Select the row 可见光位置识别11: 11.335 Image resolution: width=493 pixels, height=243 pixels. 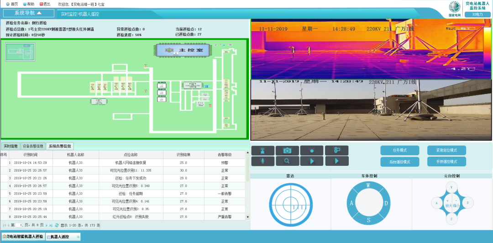coord(123,170)
